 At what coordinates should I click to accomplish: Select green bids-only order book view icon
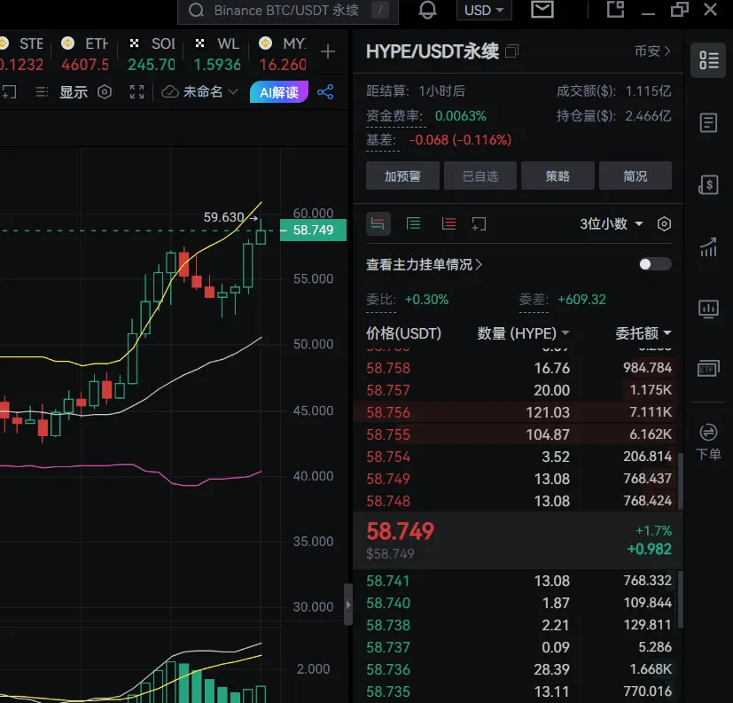pyautogui.click(x=414, y=224)
